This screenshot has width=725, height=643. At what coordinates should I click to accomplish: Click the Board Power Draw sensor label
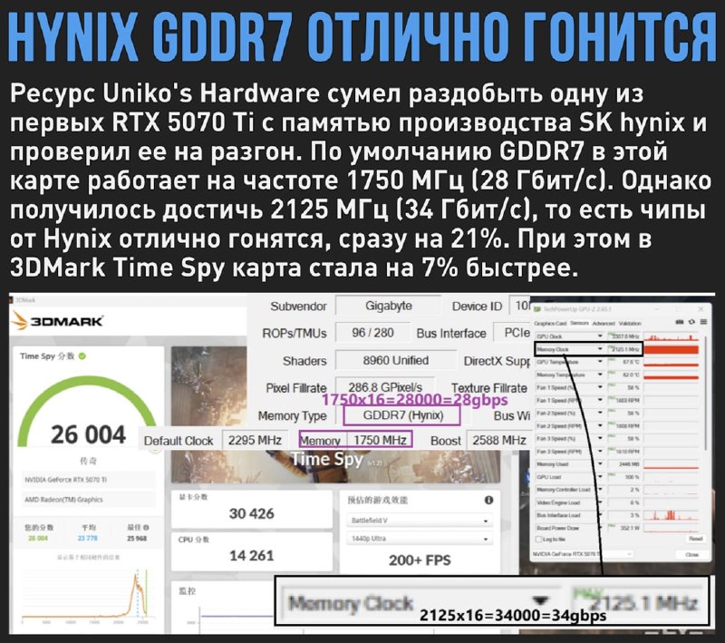click(557, 528)
